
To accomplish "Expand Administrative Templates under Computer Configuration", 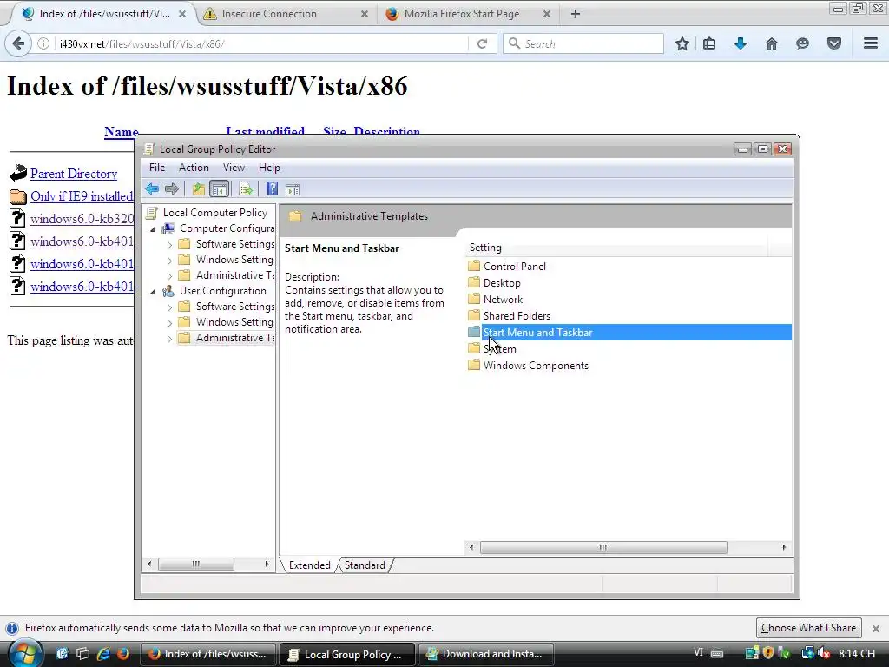I will 169,276.
